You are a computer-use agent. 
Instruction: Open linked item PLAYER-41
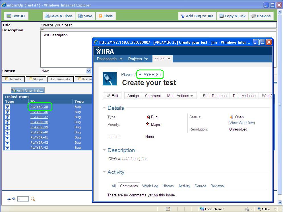click(x=39, y=137)
